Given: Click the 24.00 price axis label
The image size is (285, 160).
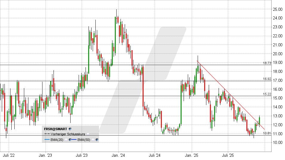Looking at the screenshot, I should click(278, 18).
